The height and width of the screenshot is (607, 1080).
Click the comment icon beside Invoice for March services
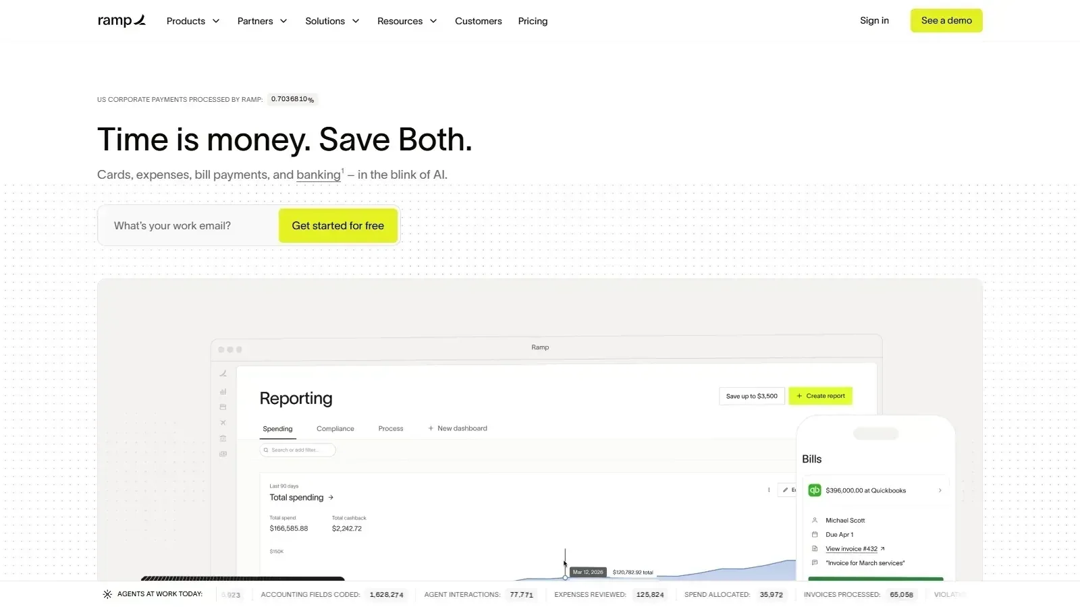pos(815,562)
